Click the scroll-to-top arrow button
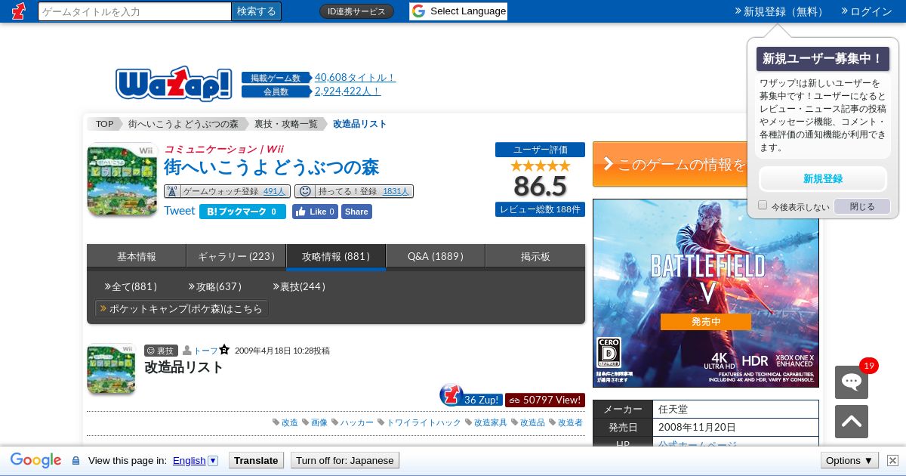The height and width of the screenshot is (476, 906). pyautogui.click(x=852, y=422)
